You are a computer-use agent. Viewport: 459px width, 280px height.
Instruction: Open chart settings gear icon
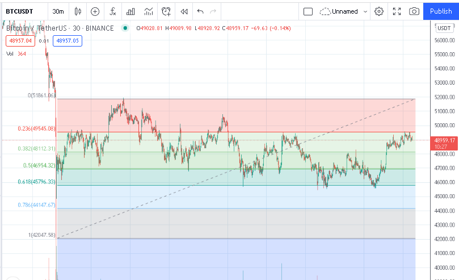click(379, 11)
